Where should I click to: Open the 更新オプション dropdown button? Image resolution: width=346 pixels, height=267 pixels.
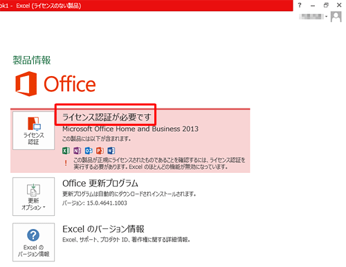(x=34, y=196)
